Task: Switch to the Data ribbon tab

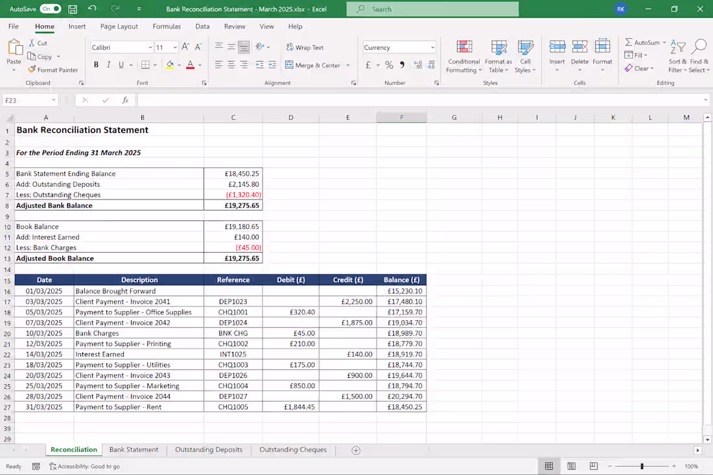Action: click(202, 27)
